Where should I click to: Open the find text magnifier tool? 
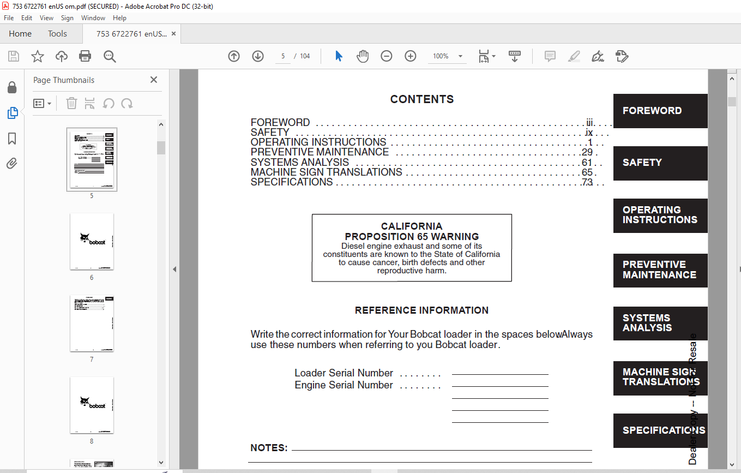(x=110, y=56)
